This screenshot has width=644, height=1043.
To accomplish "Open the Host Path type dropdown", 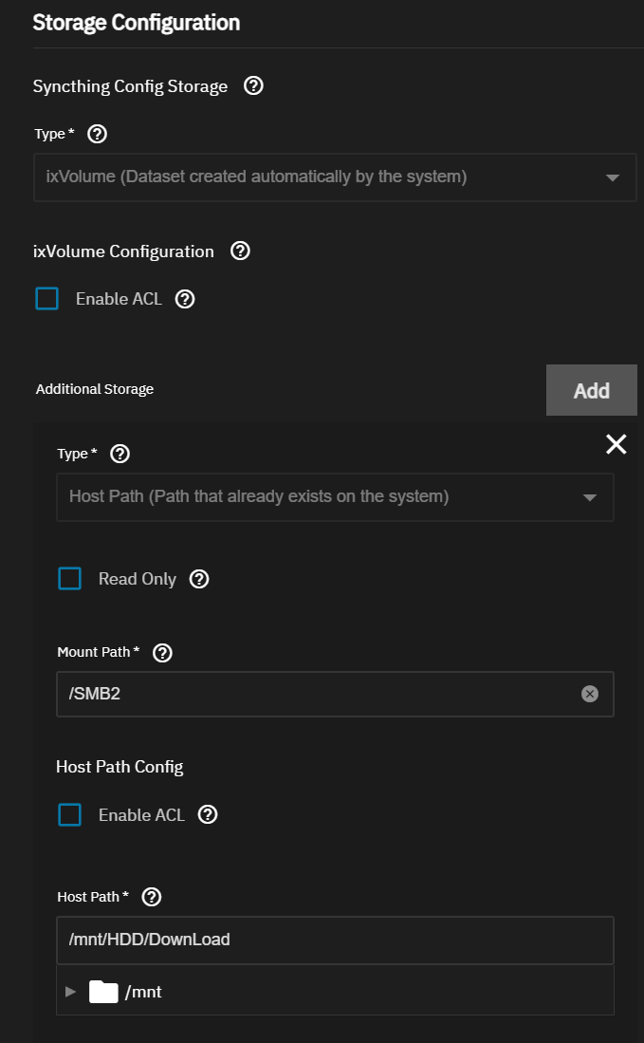I will tap(334, 497).
